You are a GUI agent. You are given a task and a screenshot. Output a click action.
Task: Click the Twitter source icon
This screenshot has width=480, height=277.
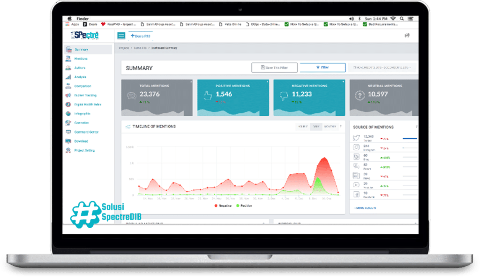(356, 138)
